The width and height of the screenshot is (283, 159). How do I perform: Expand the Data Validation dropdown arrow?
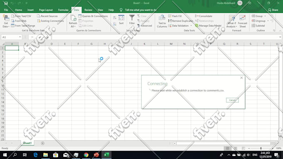(191, 26)
